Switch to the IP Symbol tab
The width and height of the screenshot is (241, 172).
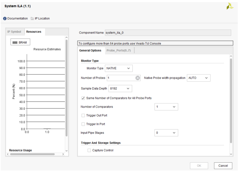[x=14, y=32]
